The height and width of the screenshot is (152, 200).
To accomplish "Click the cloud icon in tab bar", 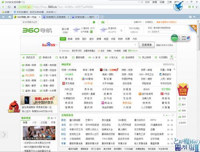I will coord(10,17).
